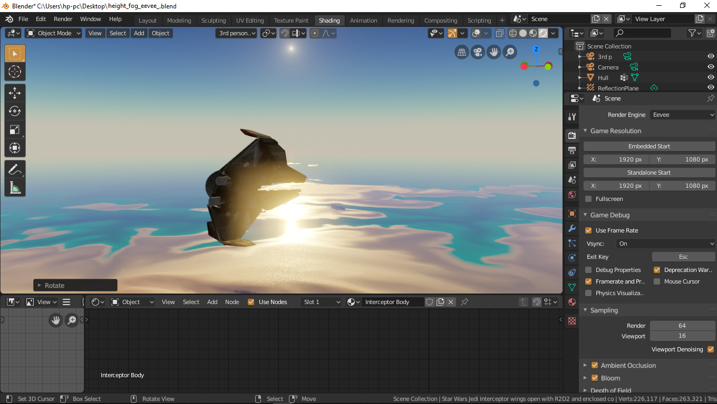Viewport: 717px width, 404px height.
Task: Select the Measure tool
Action: (x=15, y=187)
